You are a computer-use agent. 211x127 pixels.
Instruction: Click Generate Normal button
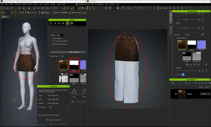pyautogui.click(x=188, y=35)
